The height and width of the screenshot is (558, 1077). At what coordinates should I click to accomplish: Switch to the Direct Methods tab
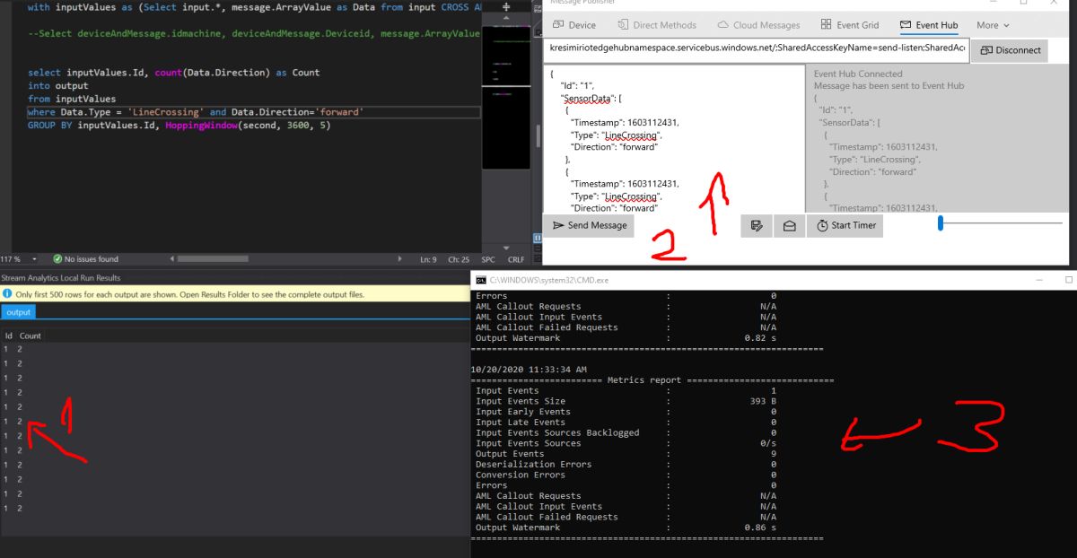(657, 25)
